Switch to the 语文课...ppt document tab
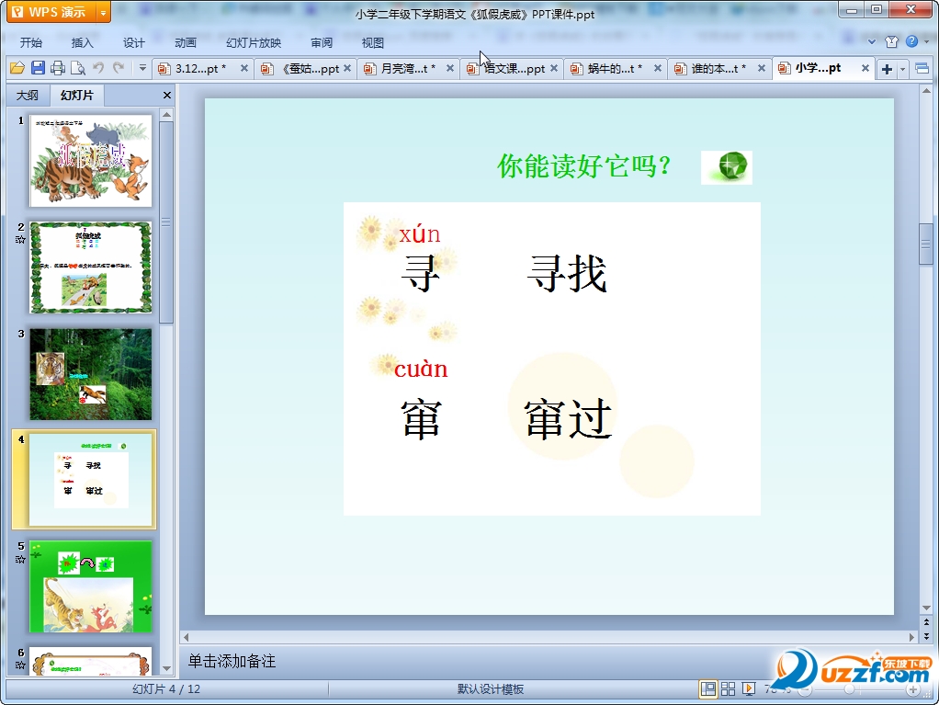The width and height of the screenshot is (939, 705). [x=514, y=69]
